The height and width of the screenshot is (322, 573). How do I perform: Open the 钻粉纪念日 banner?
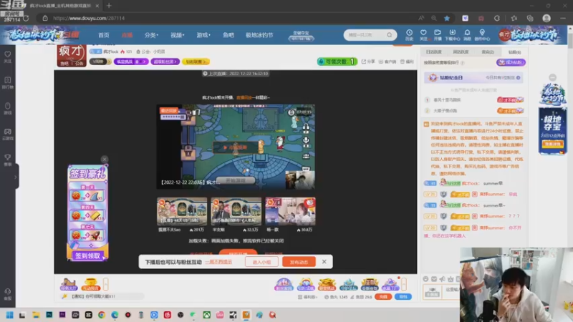(x=473, y=77)
